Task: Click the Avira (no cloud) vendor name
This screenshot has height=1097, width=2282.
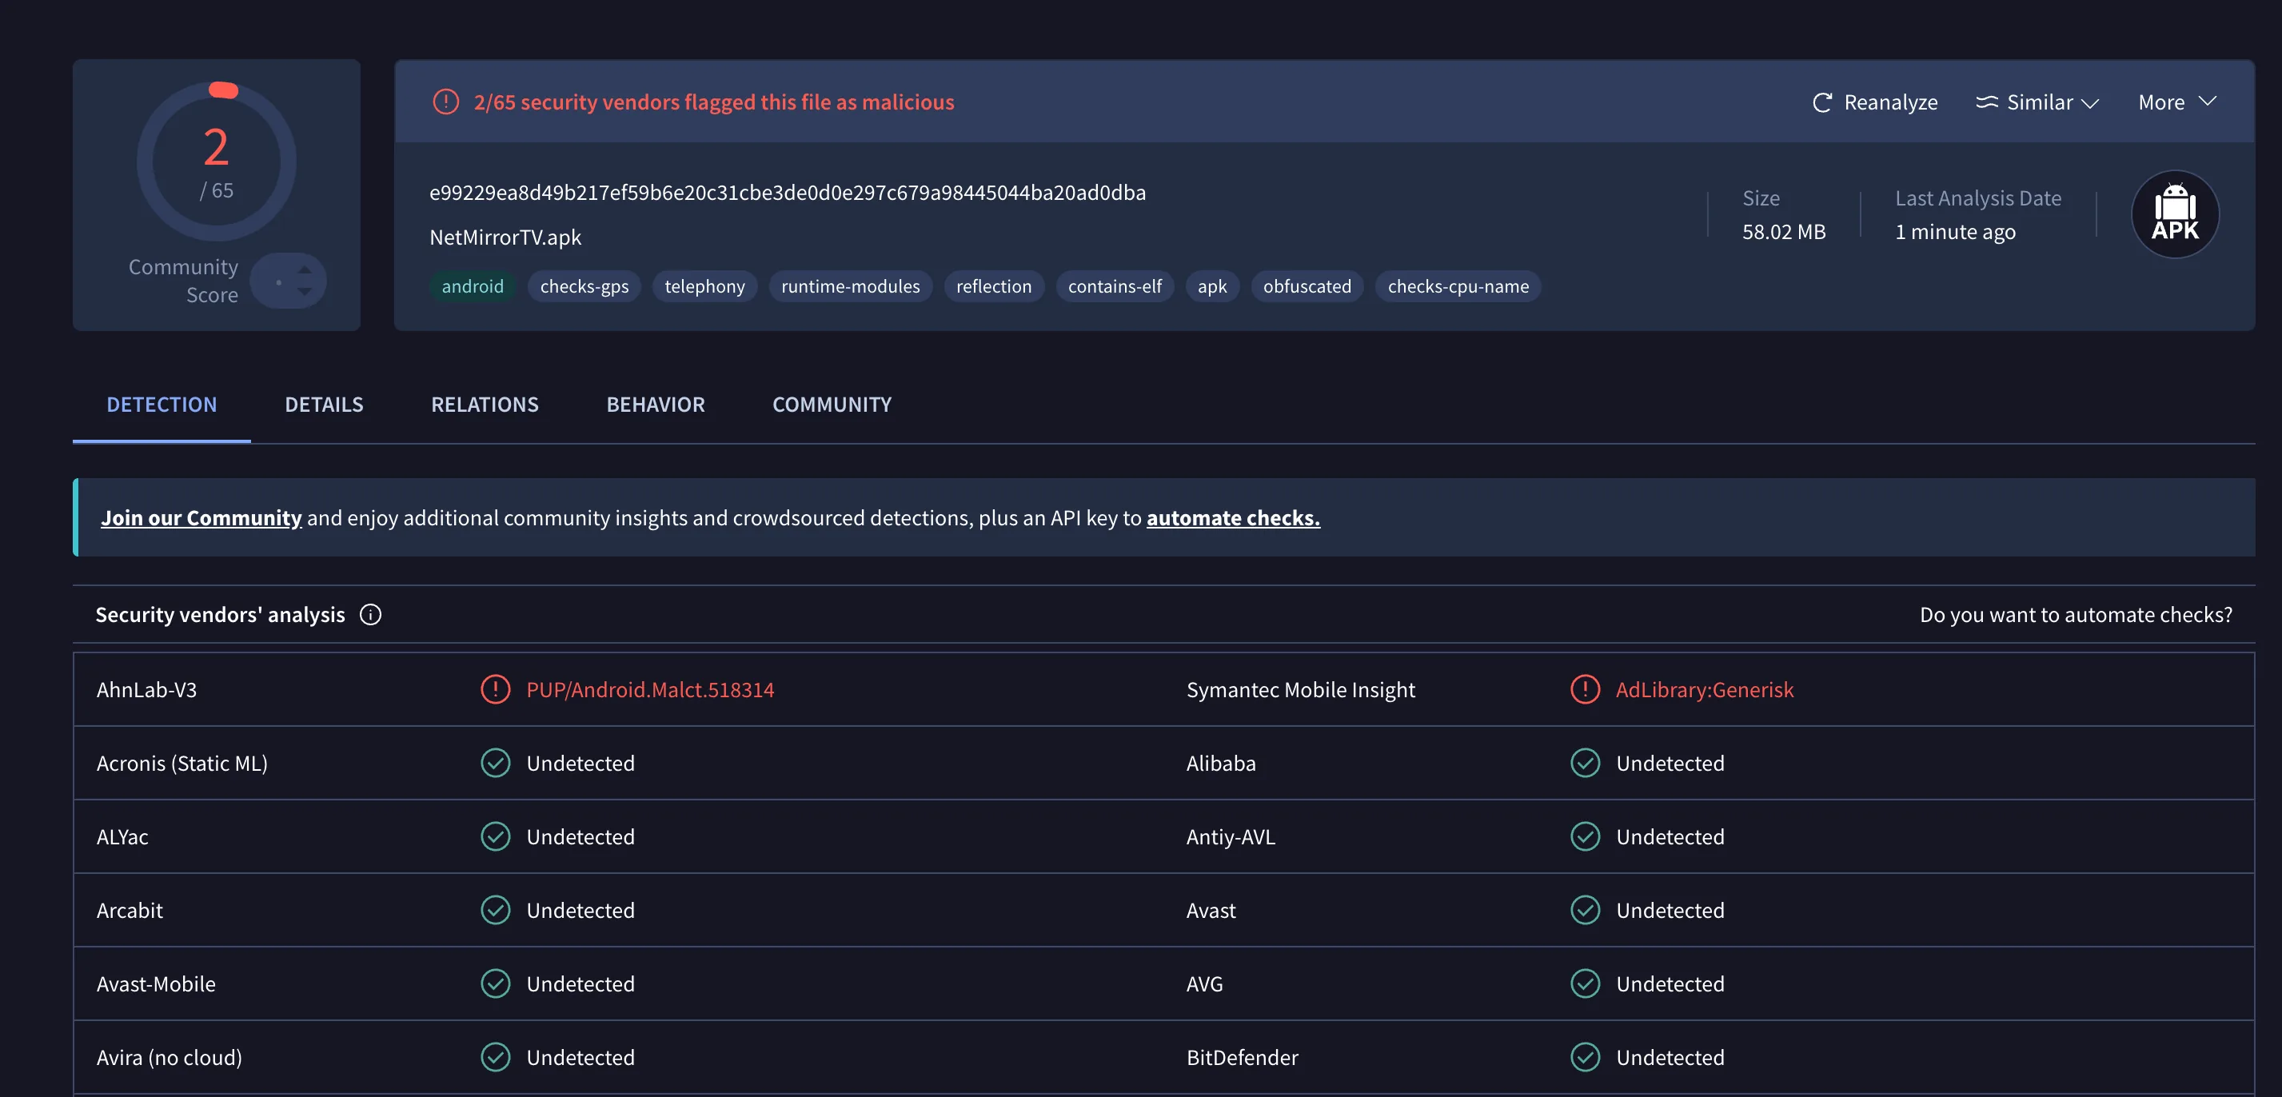Action: 169,1057
